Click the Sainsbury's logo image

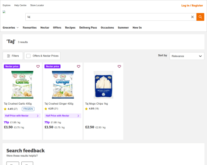coord(4,12)
